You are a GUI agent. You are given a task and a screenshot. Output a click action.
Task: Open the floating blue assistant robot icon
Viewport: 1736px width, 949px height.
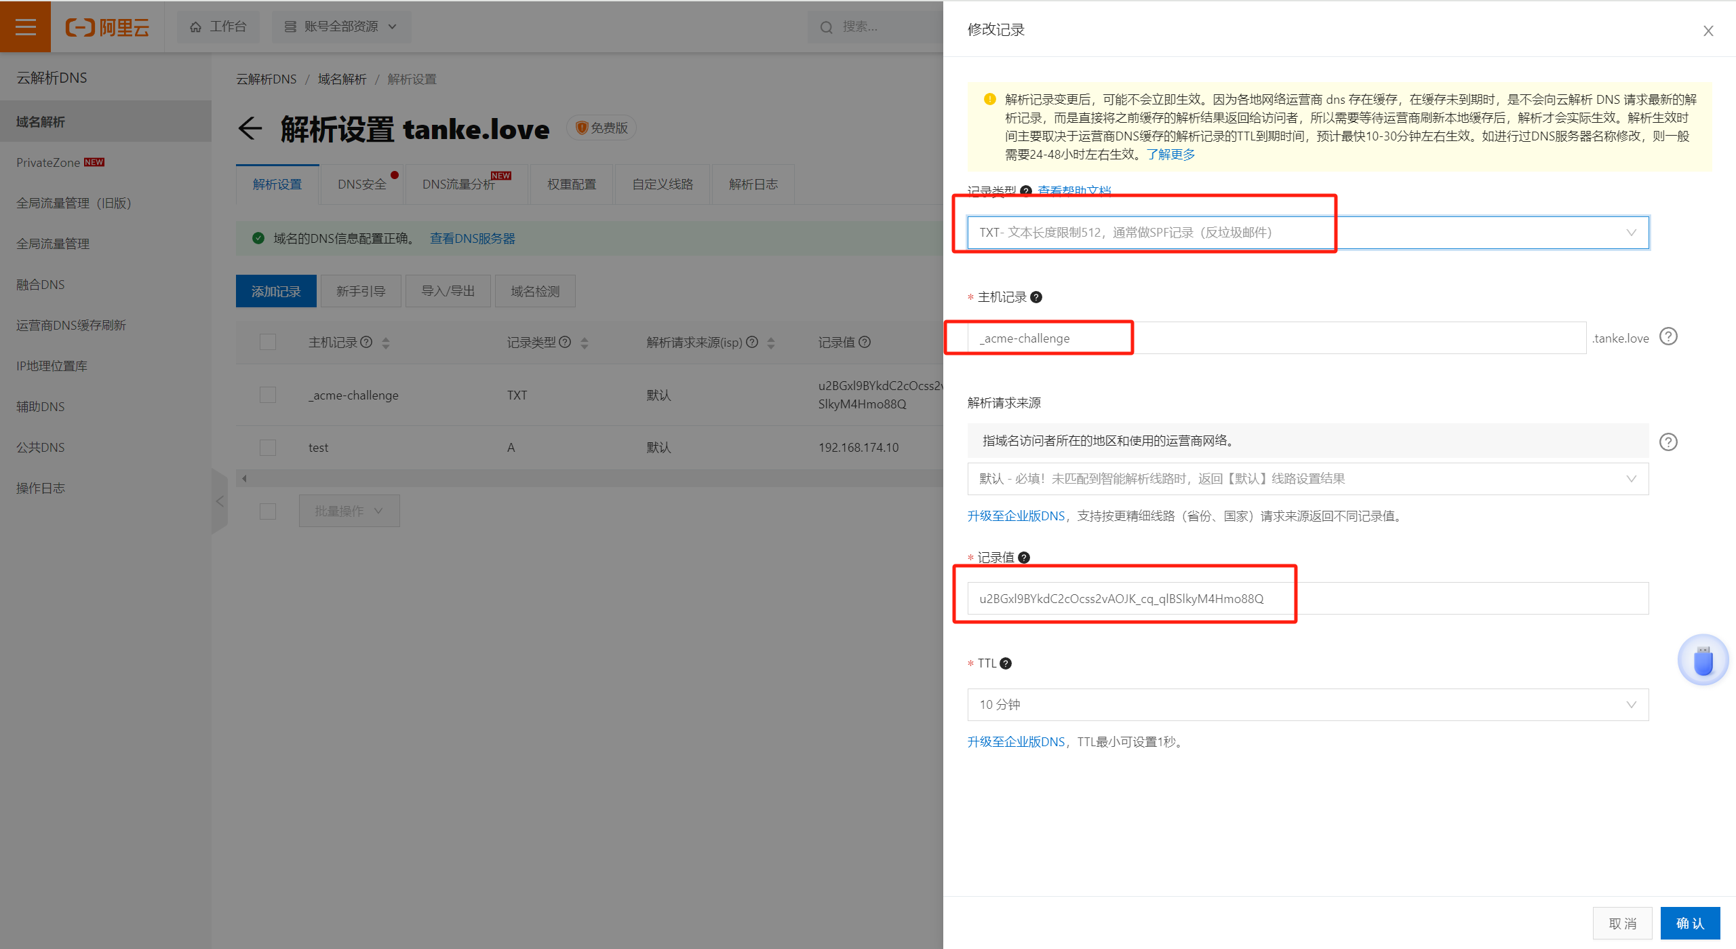point(1702,660)
